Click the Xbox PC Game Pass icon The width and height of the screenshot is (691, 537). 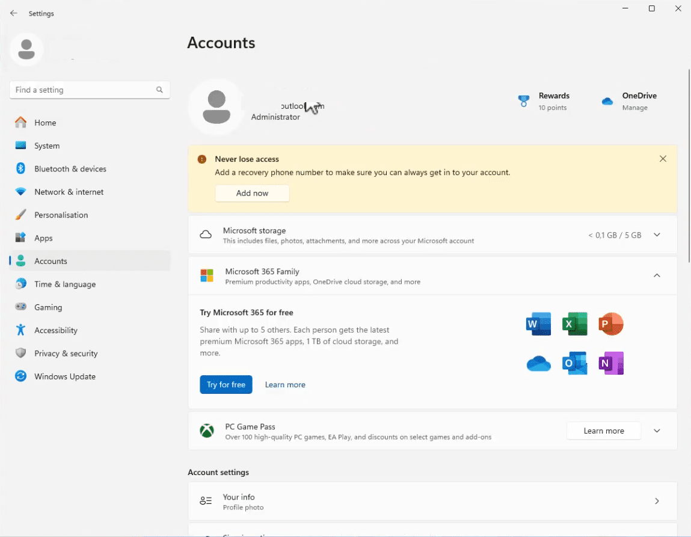click(207, 431)
